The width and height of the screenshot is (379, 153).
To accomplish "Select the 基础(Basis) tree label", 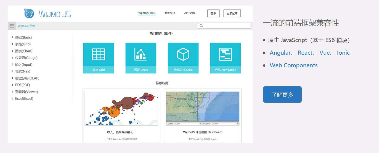I will pos(23,37).
